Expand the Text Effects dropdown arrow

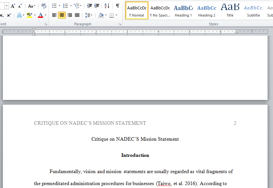point(23,15)
